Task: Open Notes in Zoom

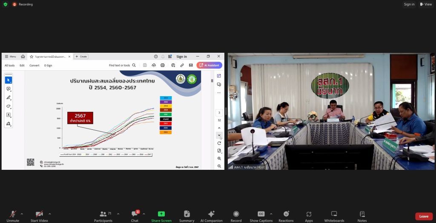Action: (362, 217)
